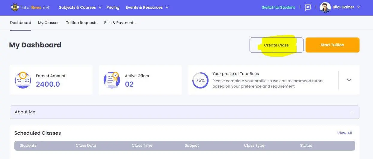This screenshot has width=373, height=159.
Task: Click Bilal Haider's profile avatar
Action: 325,7
